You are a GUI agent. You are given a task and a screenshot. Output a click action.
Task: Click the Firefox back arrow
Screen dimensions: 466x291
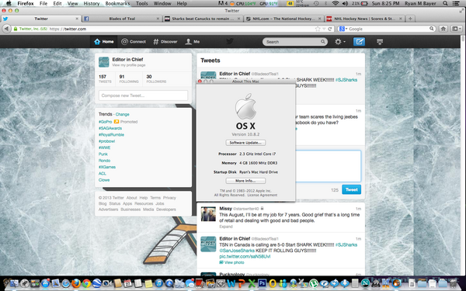coord(6,29)
